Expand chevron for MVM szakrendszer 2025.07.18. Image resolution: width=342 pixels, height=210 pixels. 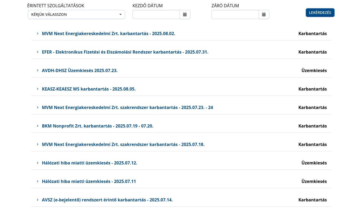[38, 144]
